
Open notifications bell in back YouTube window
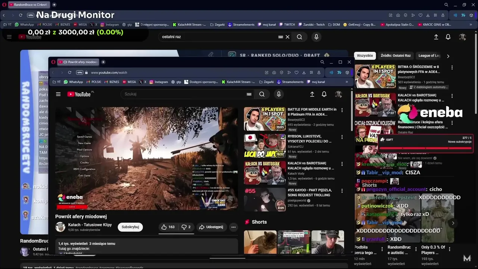448,37
